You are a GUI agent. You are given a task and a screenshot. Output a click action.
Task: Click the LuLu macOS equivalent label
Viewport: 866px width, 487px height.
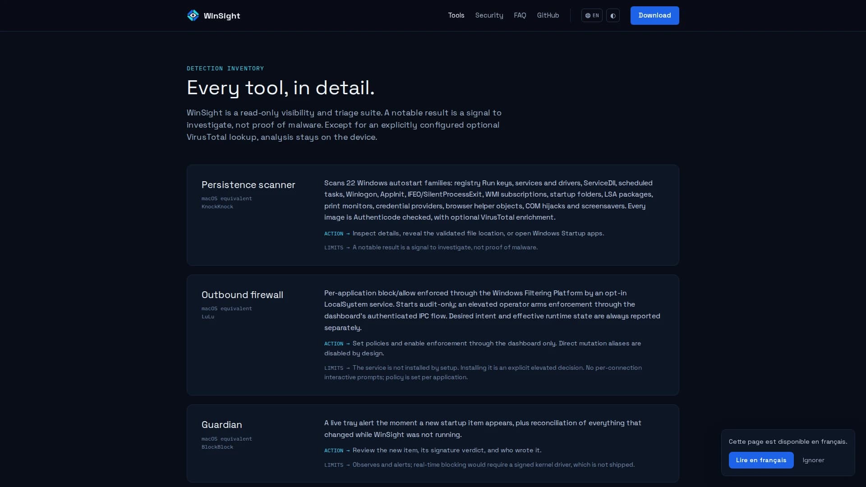208,317
